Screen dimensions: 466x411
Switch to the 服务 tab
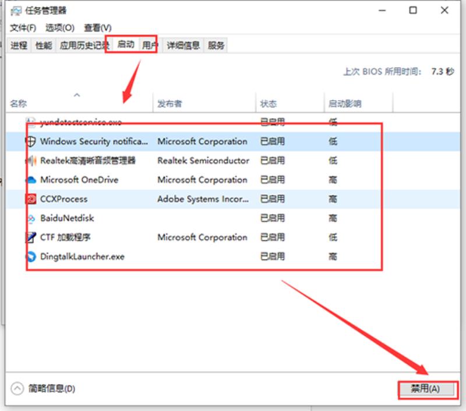pos(216,45)
